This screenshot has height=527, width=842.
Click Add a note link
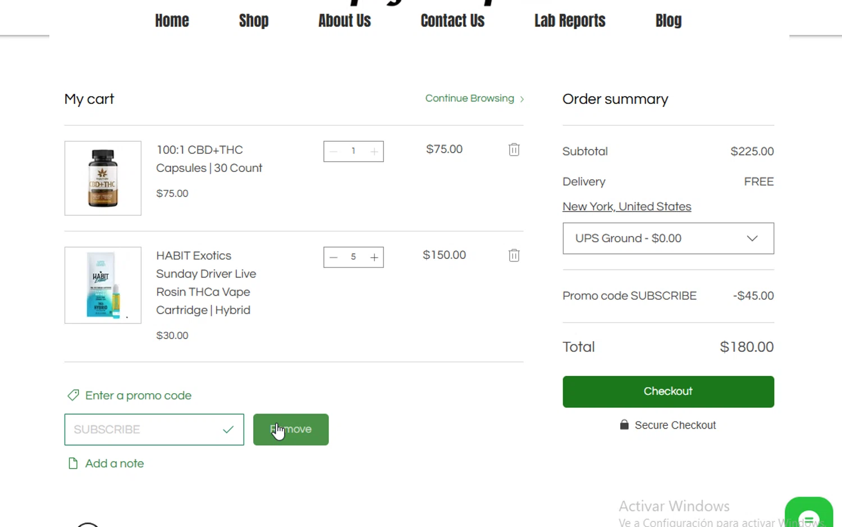(115, 464)
